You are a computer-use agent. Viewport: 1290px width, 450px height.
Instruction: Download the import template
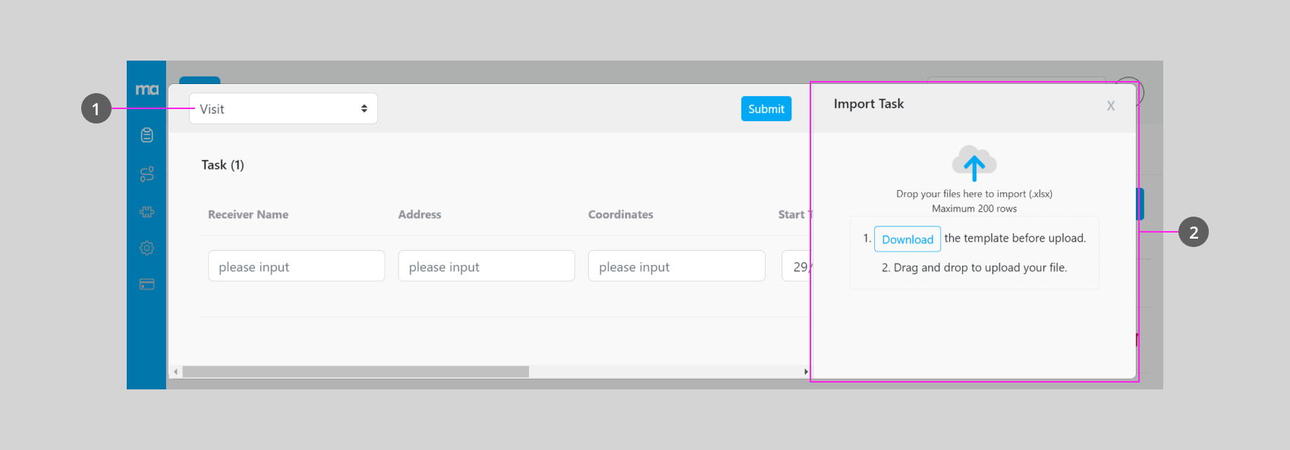tap(907, 239)
